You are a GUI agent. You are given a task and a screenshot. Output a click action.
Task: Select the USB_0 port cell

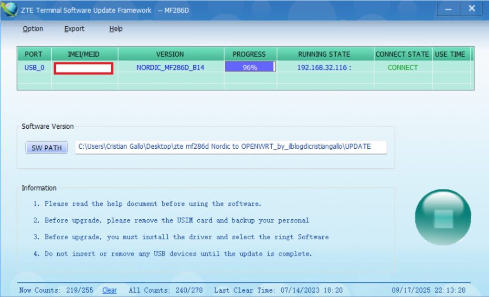(34, 68)
